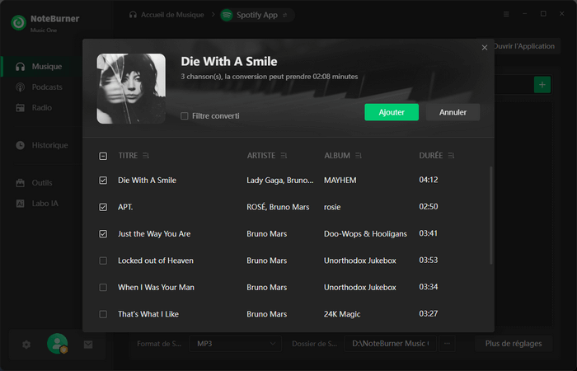Click sort icon next to DURÉE column
The height and width of the screenshot is (371, 577).
click(x=451, y=155)
